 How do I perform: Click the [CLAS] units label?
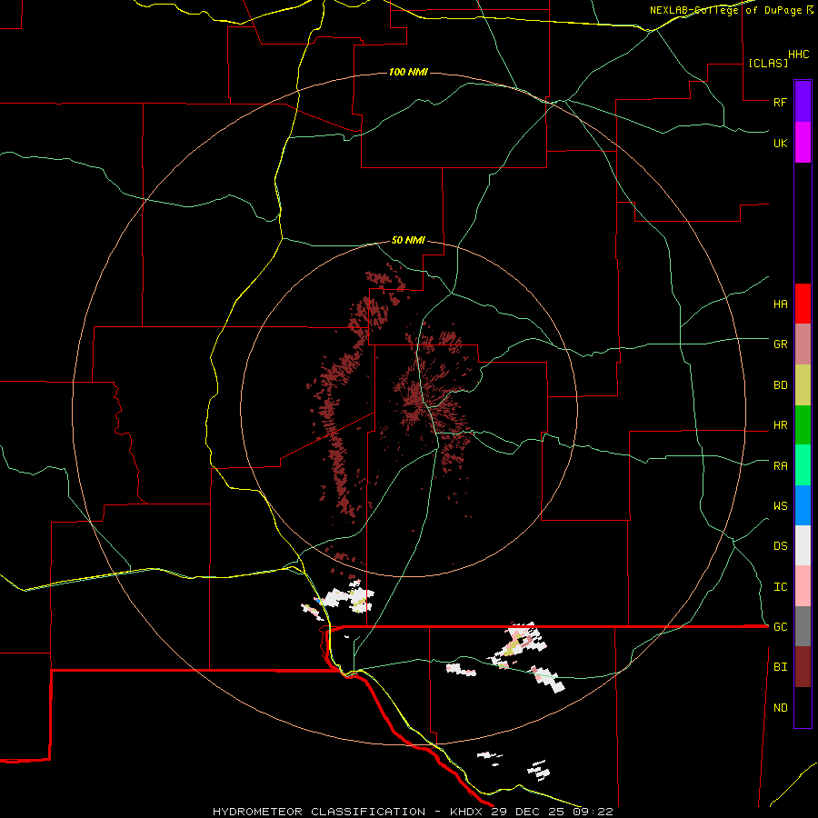tap(768, 63)
